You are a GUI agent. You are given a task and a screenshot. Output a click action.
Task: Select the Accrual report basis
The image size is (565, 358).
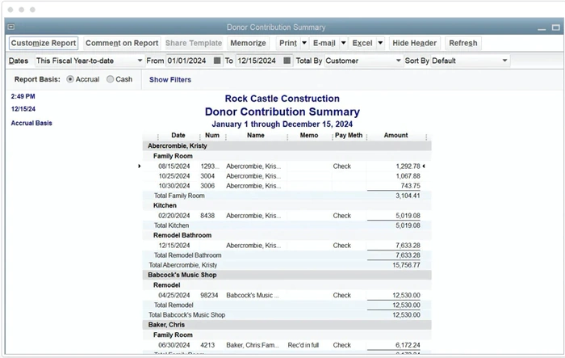click(70, 79)
